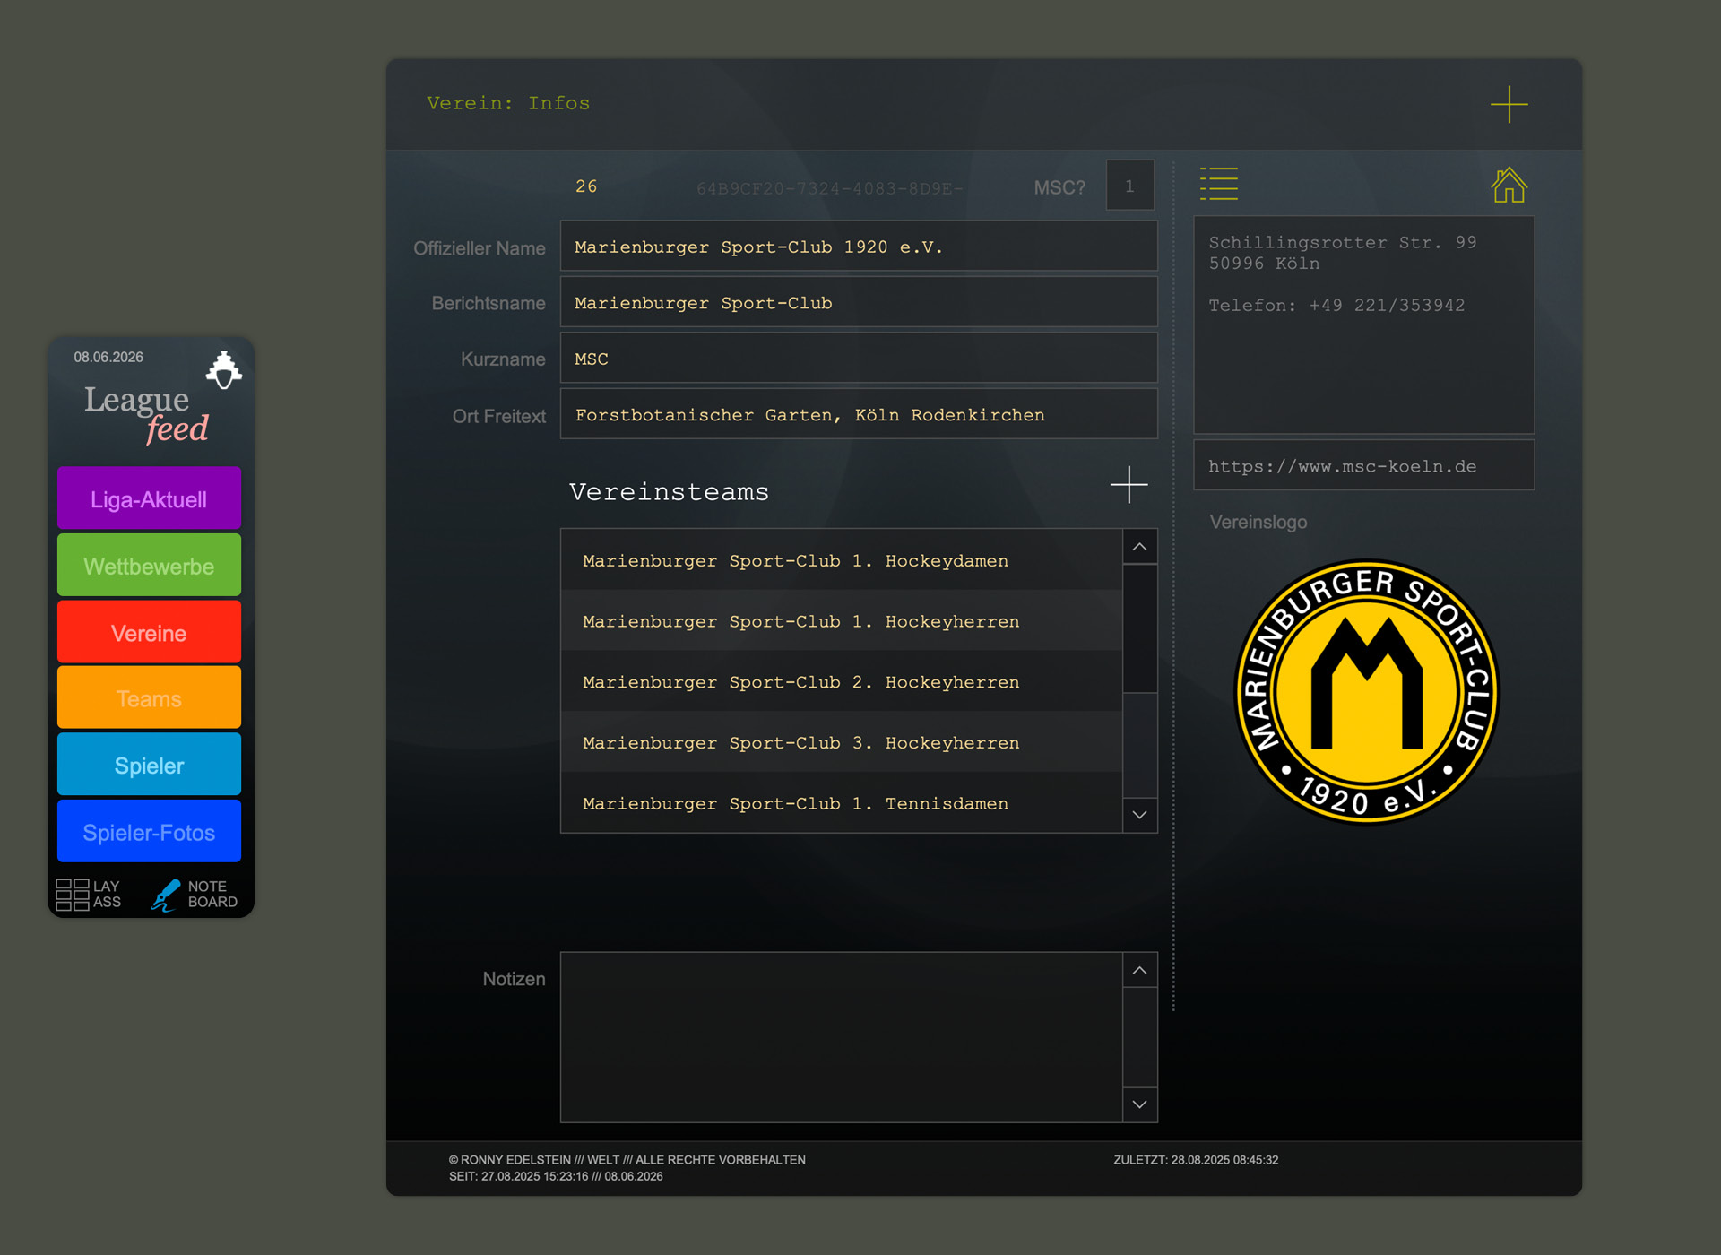The width and height of the screenshot is (1721, 1255).
Task: Click the SEIT timestamp in footer
Action: 556,1176
